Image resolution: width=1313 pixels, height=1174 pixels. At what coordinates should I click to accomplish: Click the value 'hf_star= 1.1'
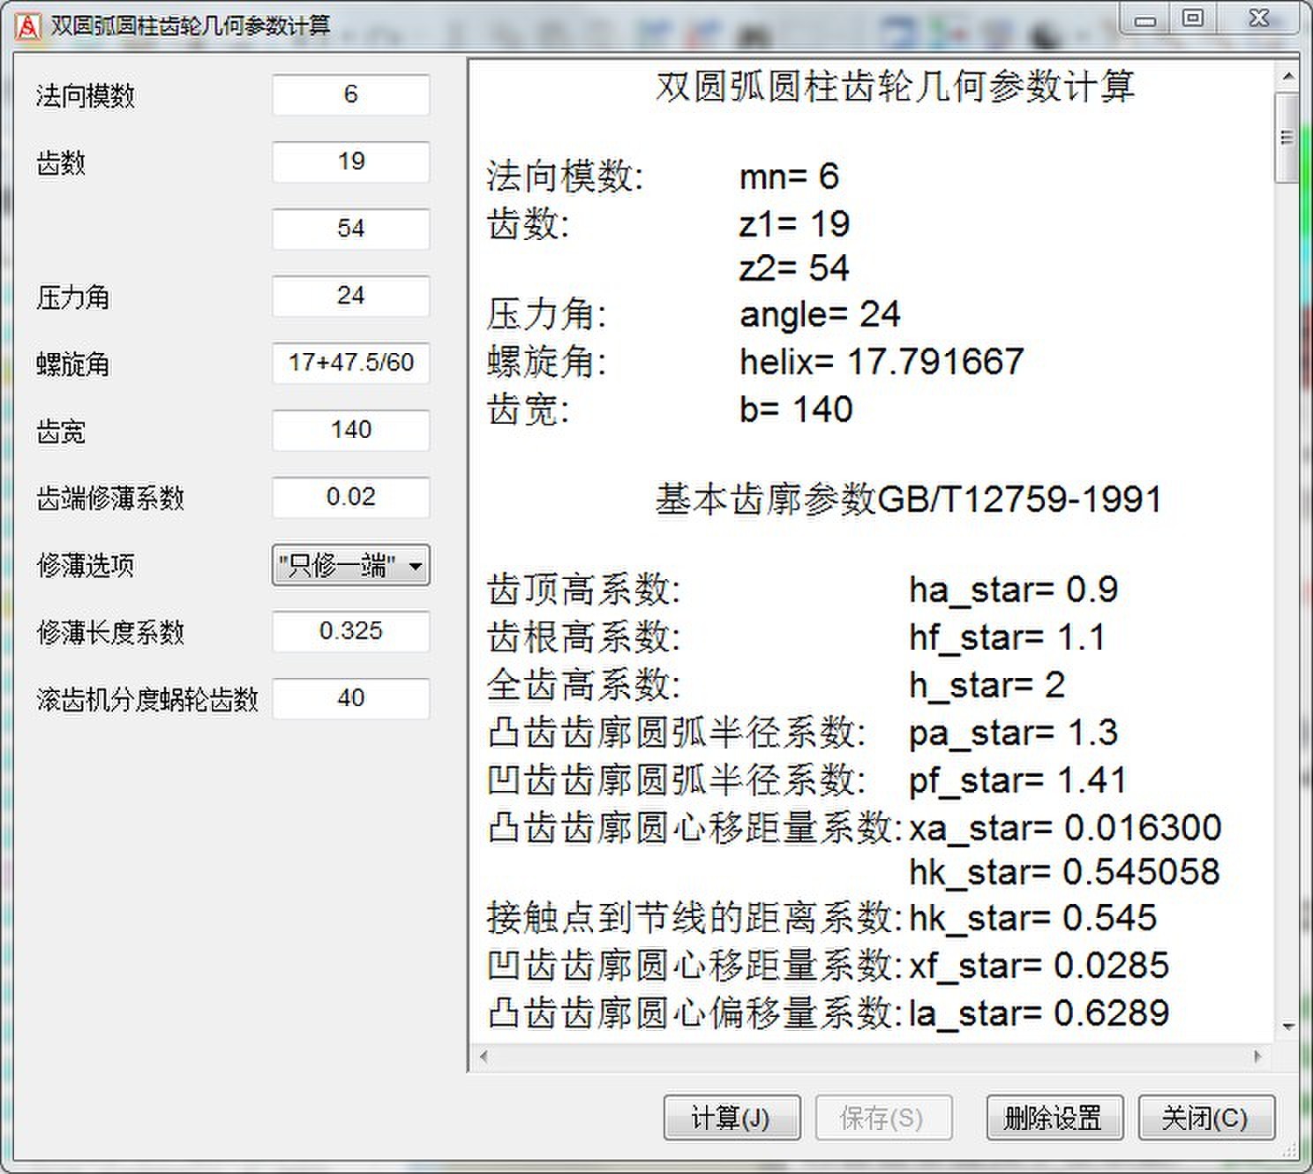[x=1007, y=637]
